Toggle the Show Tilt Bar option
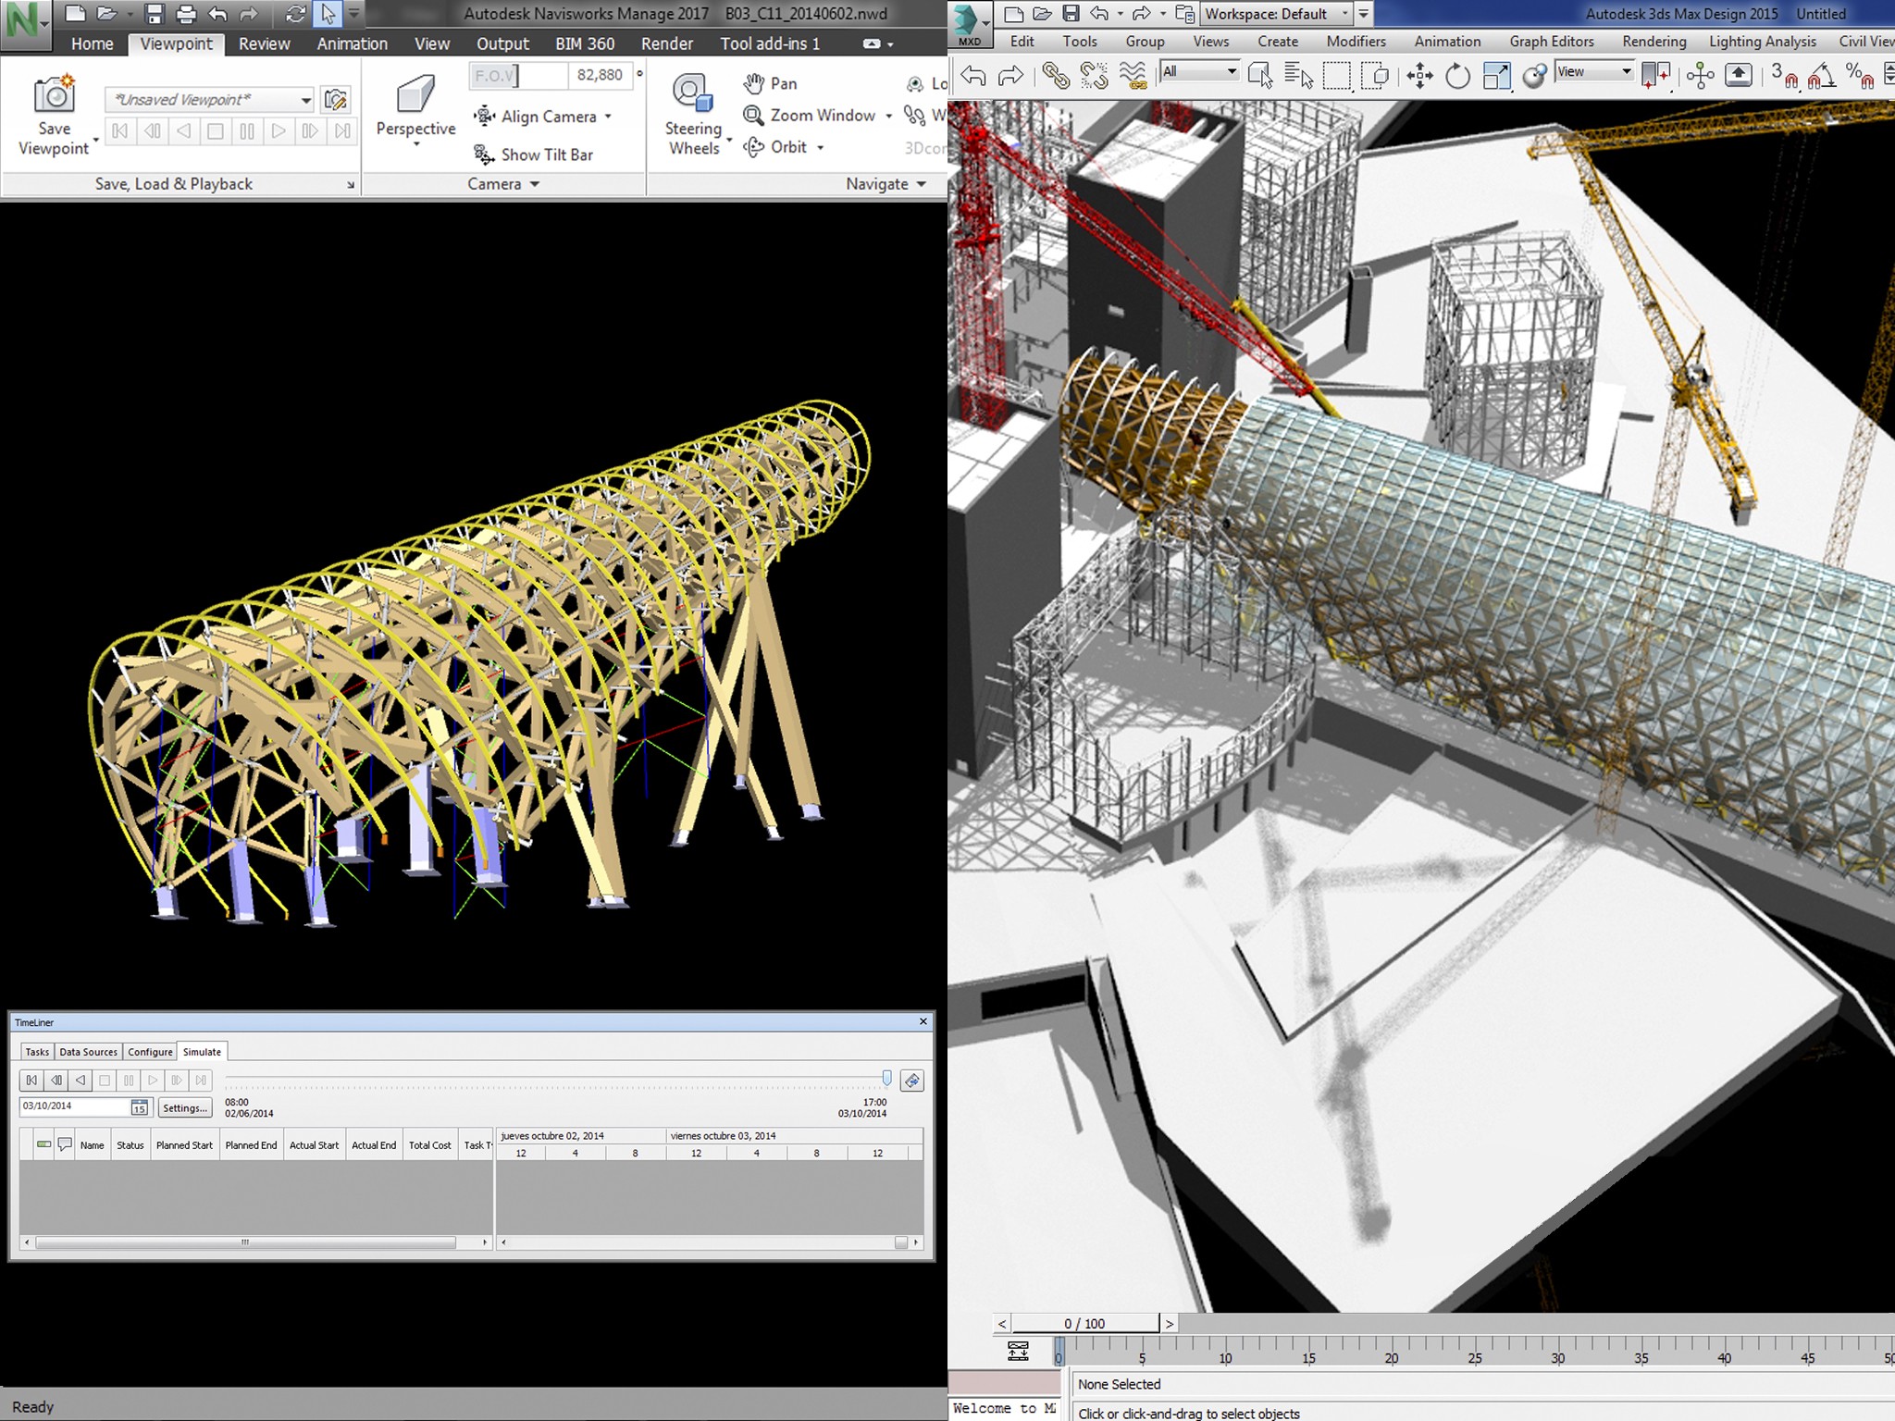The image size is (1895, 1421). (534, 154)
